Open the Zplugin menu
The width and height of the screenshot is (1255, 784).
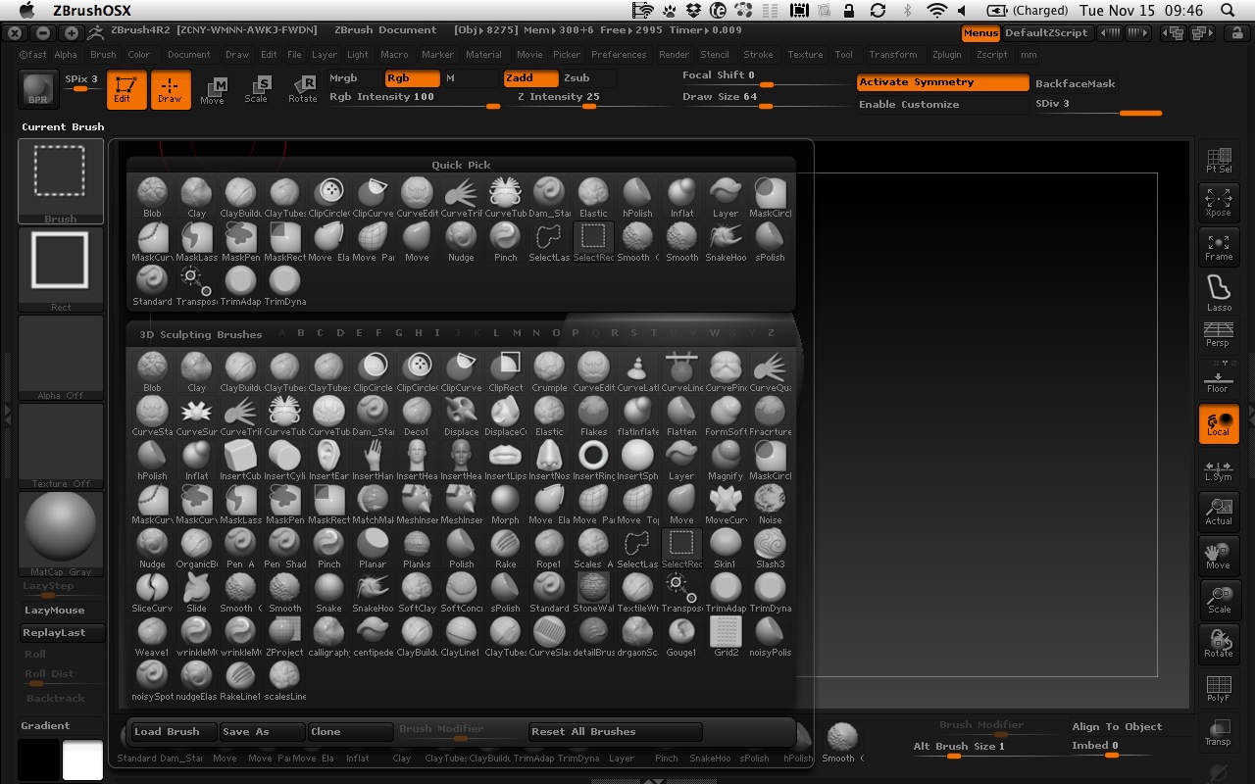click(x=947, y=55)
